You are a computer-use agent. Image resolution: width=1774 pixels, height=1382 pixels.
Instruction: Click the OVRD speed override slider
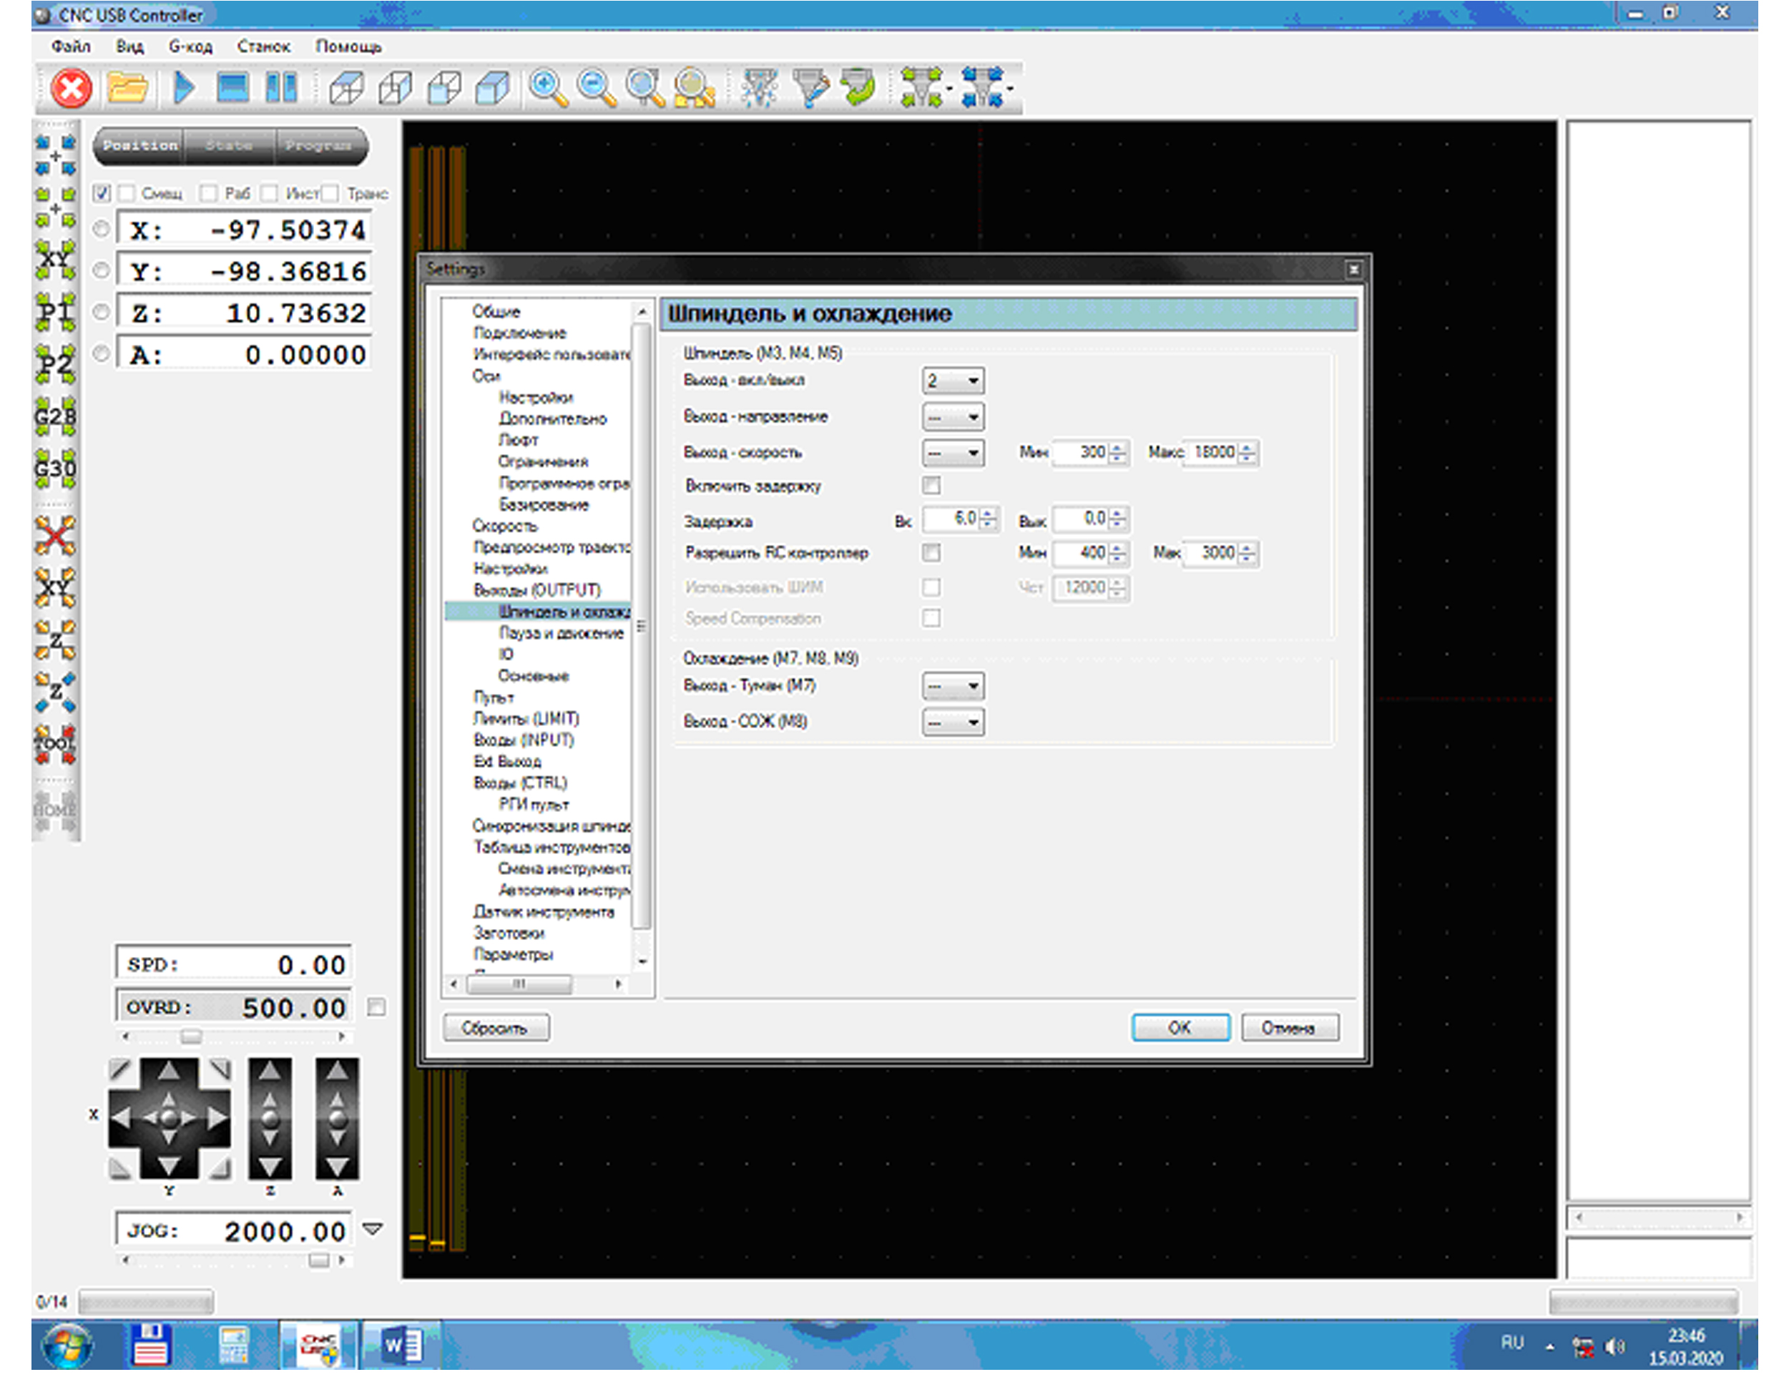[x=192, y=1036]
